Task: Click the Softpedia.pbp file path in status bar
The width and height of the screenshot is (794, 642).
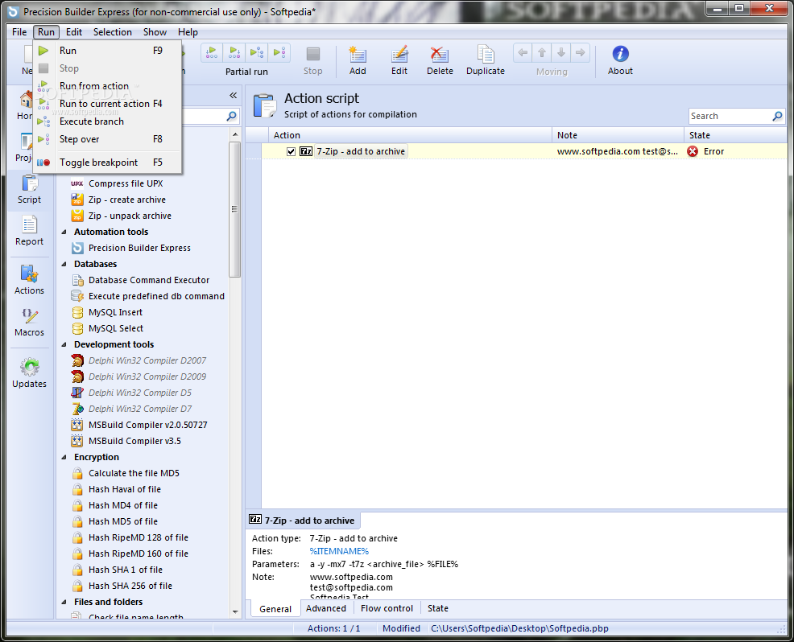Action: point(519,628)
